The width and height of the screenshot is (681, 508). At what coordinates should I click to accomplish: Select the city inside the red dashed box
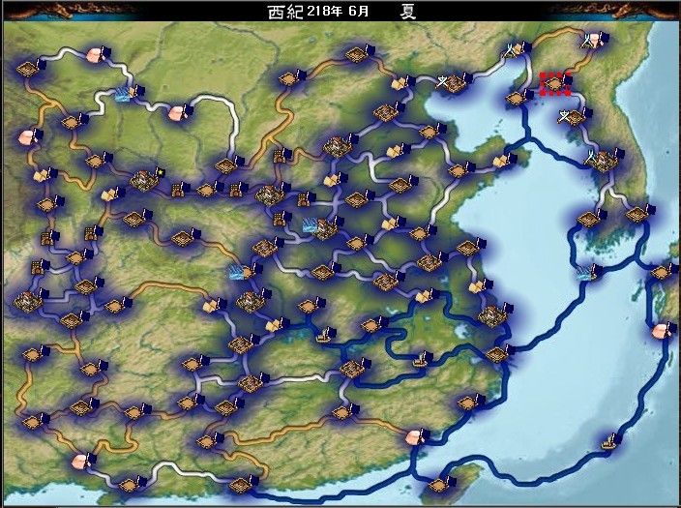point(554,83)
